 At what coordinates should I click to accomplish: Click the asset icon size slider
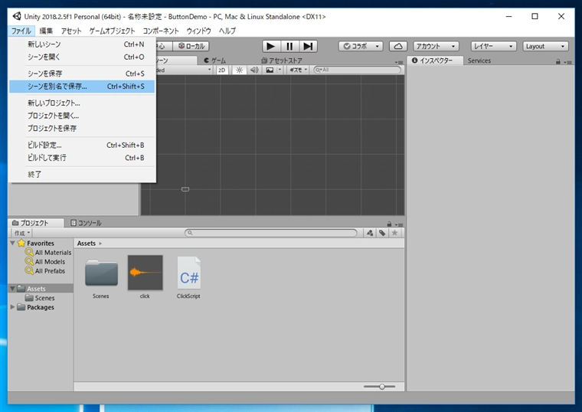379,387
